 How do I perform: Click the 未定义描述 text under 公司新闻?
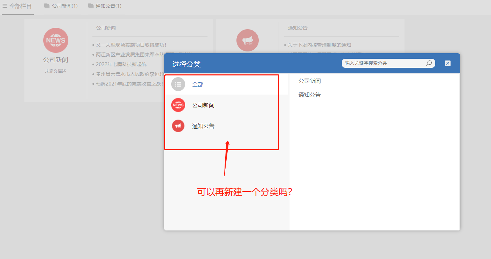tap(55, 71)
